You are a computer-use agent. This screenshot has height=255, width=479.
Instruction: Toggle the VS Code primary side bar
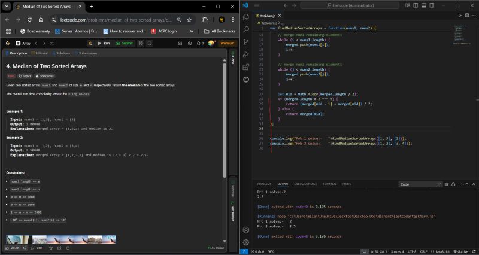tap(416, 5)
